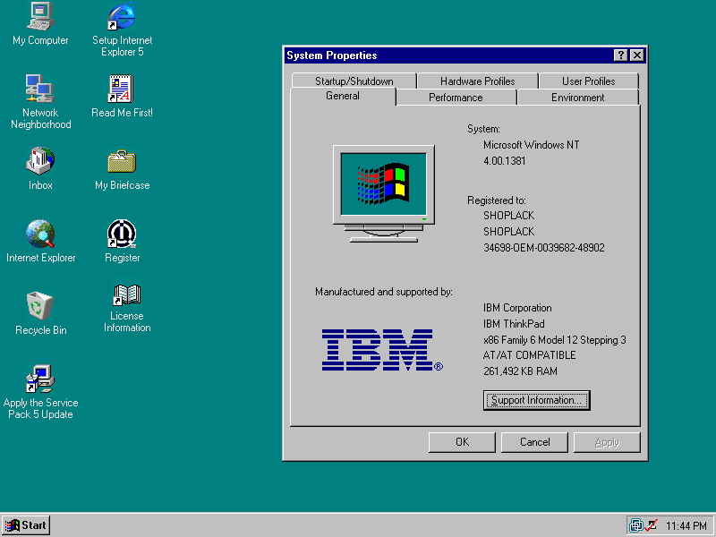
Task: Click the Manufactured and supported by label
Action: click(384, 292)
